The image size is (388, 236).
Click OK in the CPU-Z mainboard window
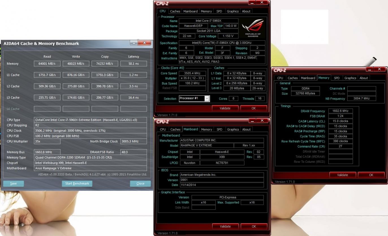254,226
